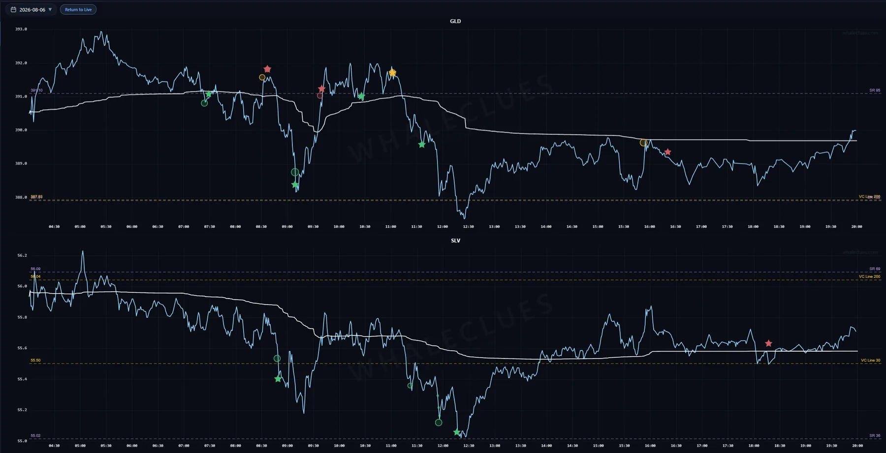Open the 2026-08-06 date dropdown arrow
The width and height of the screenshot is (886, 453).
pyautogui.click(x=50, y=9)
